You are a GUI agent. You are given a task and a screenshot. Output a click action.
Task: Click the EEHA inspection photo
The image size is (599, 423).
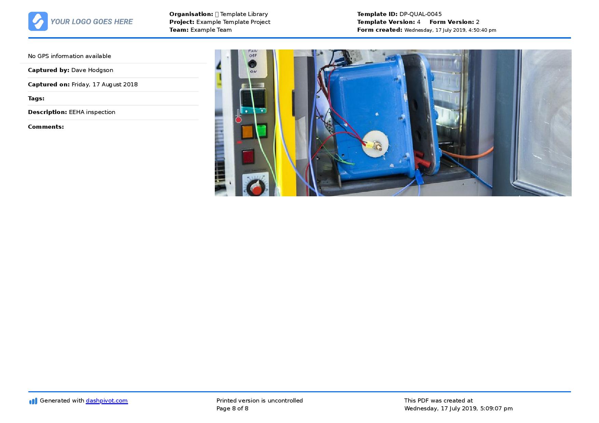click(393, 123)
